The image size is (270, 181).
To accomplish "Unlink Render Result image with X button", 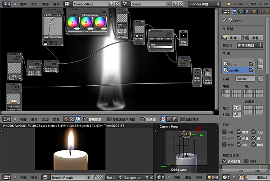I will point(101,177).
